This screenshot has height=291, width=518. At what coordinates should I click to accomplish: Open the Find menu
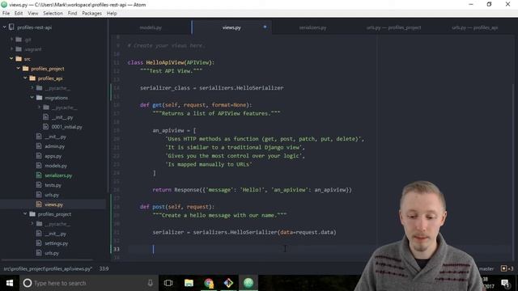coord(72,13)
